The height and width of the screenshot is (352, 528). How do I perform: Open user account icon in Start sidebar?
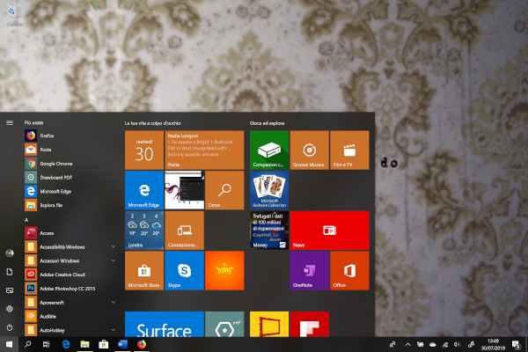click(x=10, y=253)
